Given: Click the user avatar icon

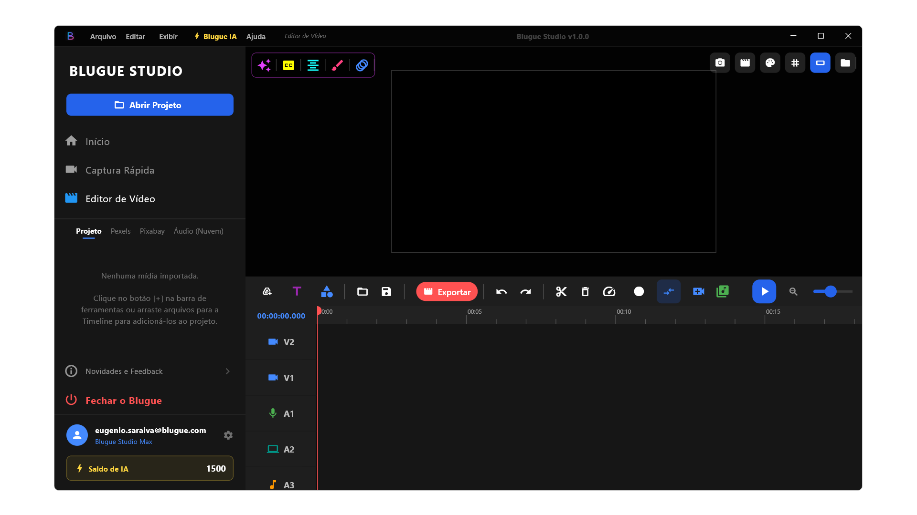Looking at the screenshot, I should 77,435.
